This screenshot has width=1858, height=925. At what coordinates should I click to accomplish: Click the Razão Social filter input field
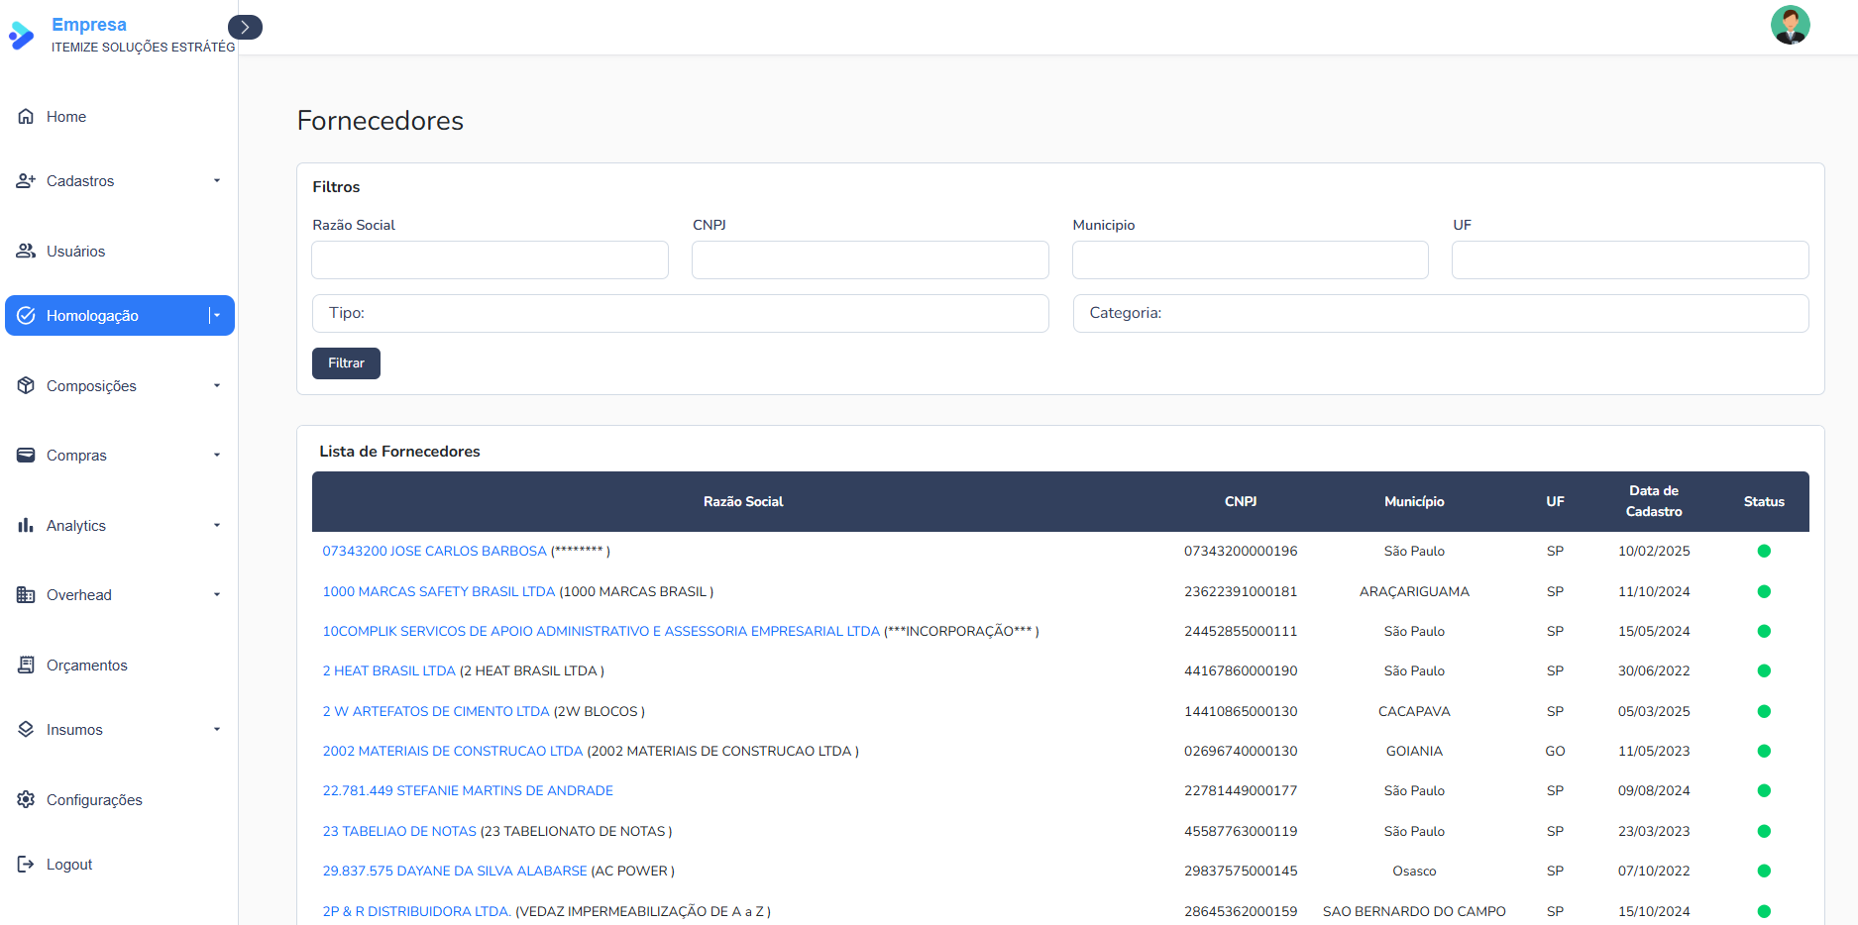pyautogui.click(x=490, y=259)
